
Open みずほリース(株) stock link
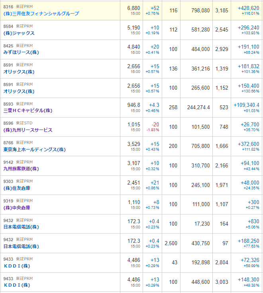click(x=21, y=52)
